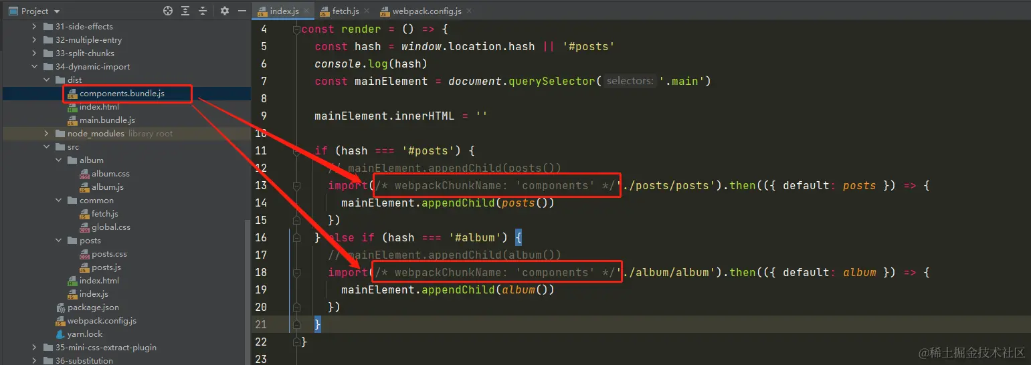The image size is (1031, 365).
Task: Click the JS icon of main.bundle.js
Action: (x=73, y=120)
